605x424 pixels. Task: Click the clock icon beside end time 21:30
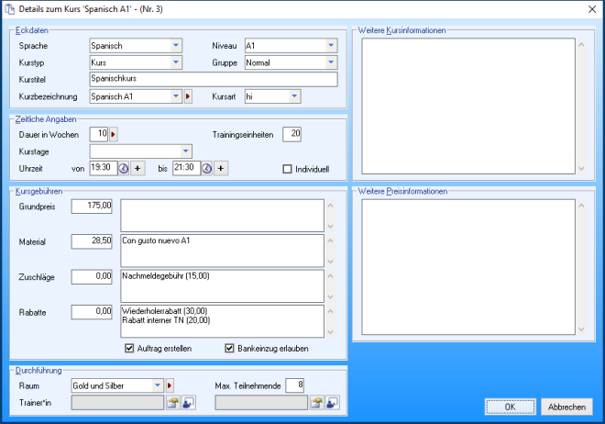207,168
